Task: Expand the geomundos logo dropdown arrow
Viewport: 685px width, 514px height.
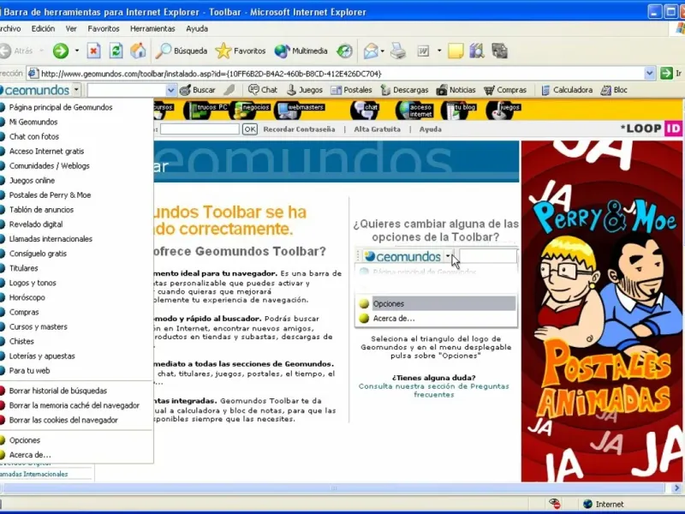Action: 76,90
